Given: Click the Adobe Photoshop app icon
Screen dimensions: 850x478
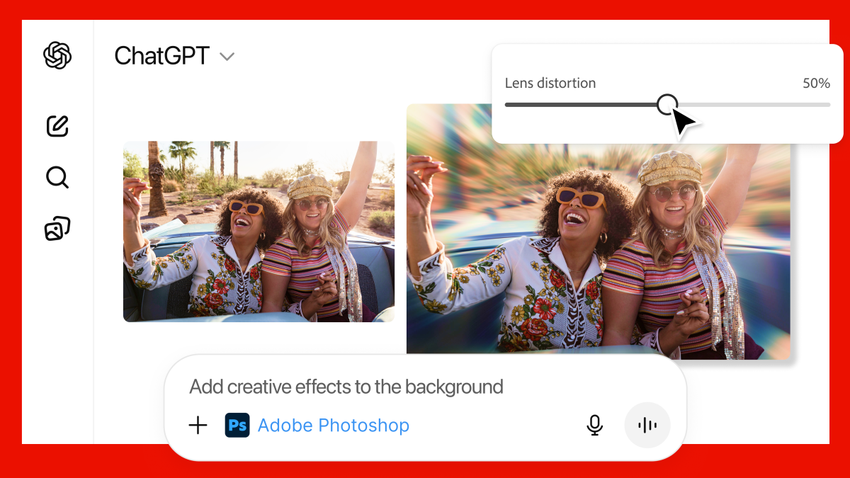Looking at the screenshot, I should click(x=237, y=425).
